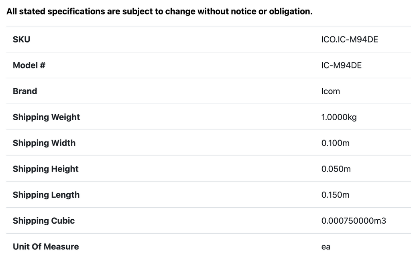Image resolution: width=411 pixels, height=267 pixels.
Task: Click the Shipping Weight label
Action: click(46, 117)
